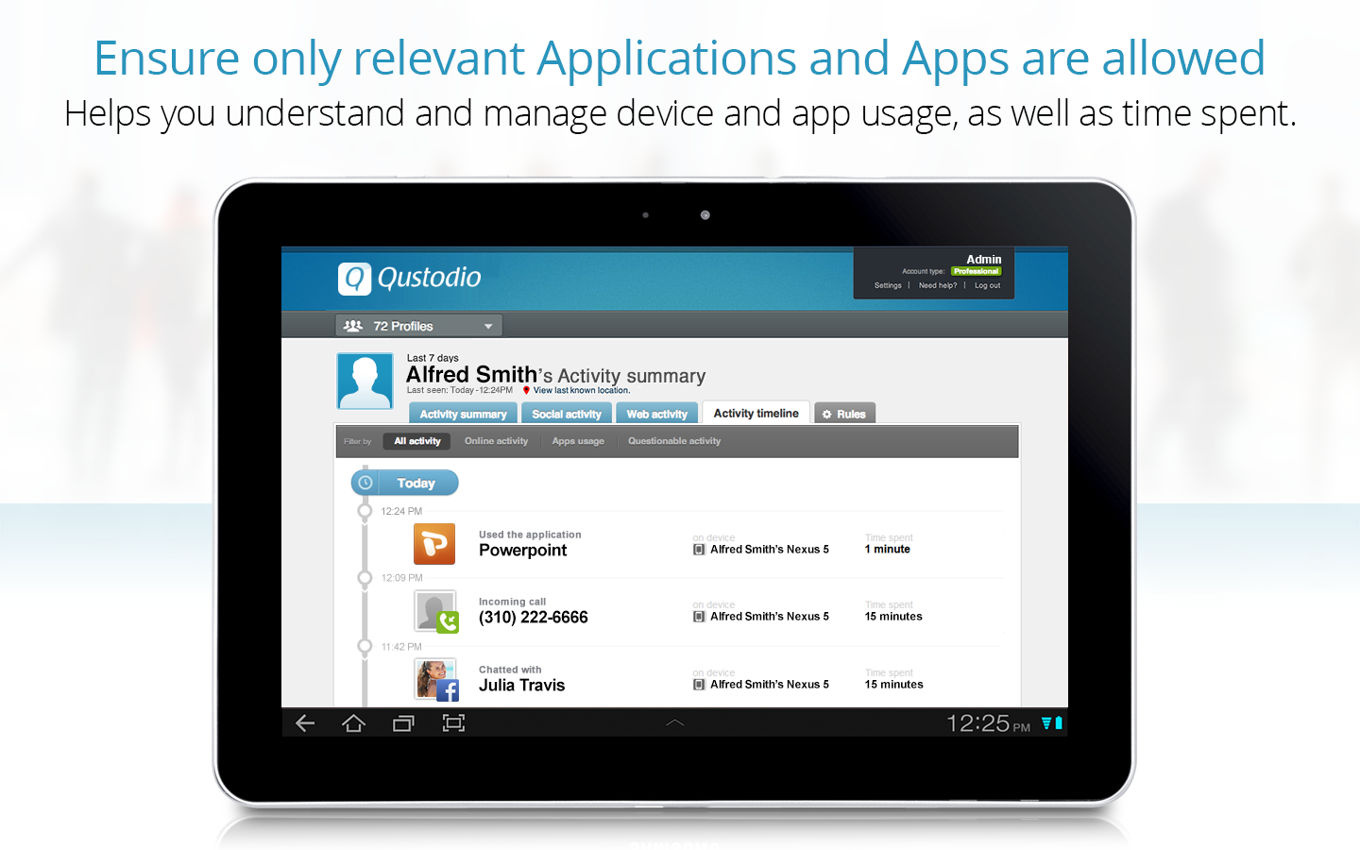Switch to the Web activity tab
The height and width of the screenshot is (850, 1360).
(x=657, y=414)
